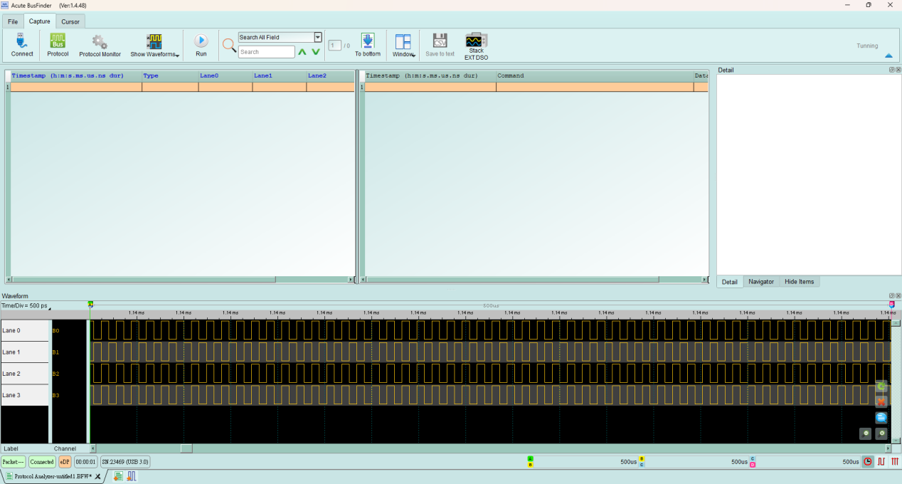Click the pink cursor marker at ruler end
902x484 pixels.
point(891,305)
